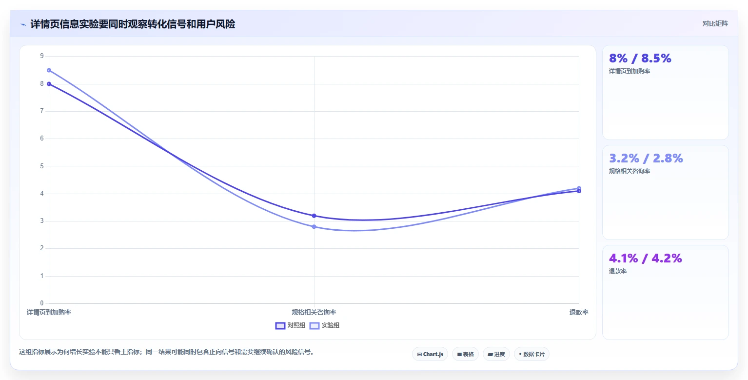
Task: Select the 数据卡片 tag
Action: point(531,354)
